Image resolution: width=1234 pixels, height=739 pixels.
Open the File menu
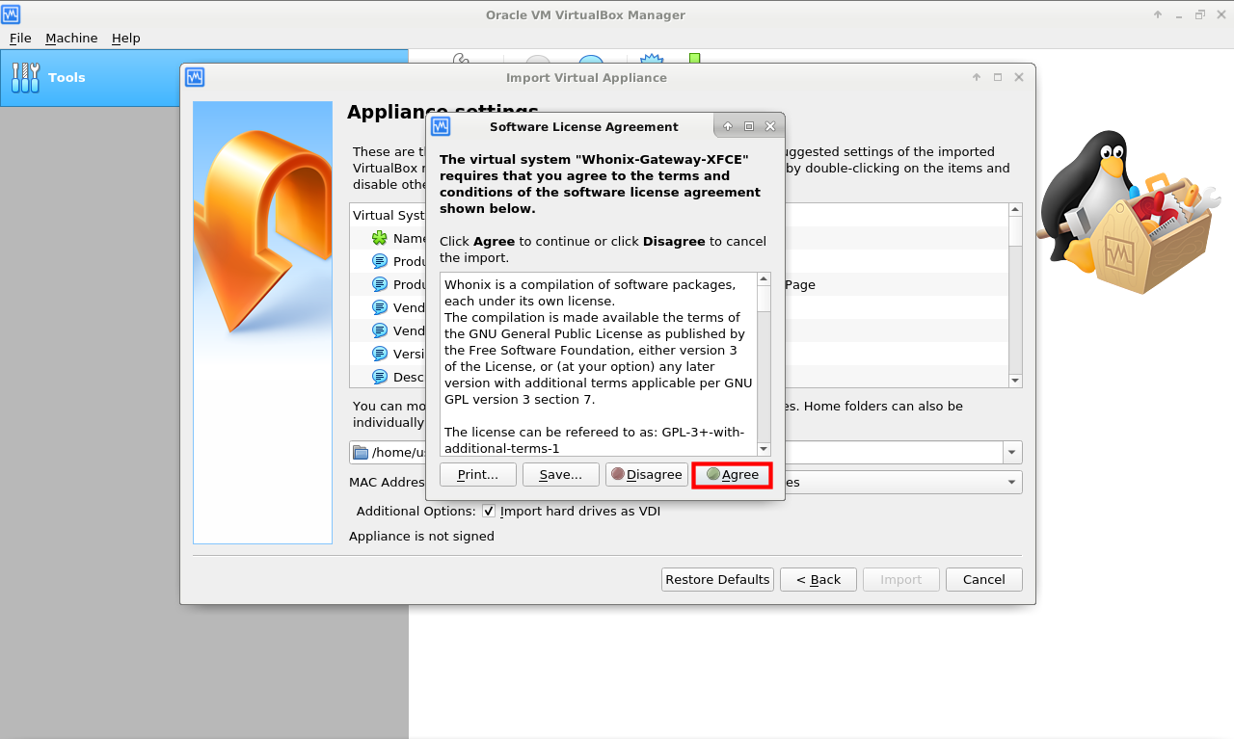pyautogui.click(x=20, y=38)
